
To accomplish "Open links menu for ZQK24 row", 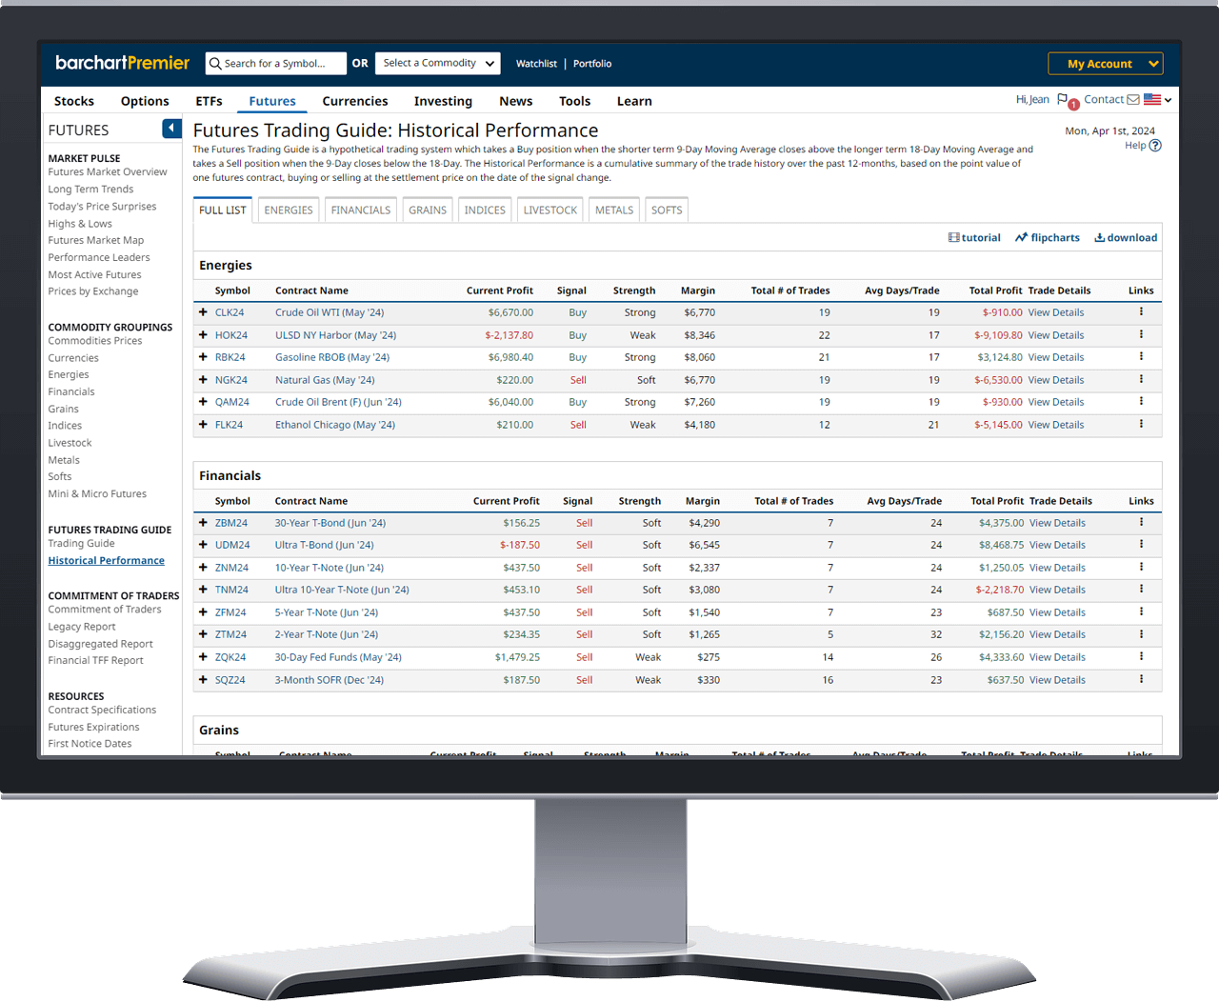I will (1141, 656).
